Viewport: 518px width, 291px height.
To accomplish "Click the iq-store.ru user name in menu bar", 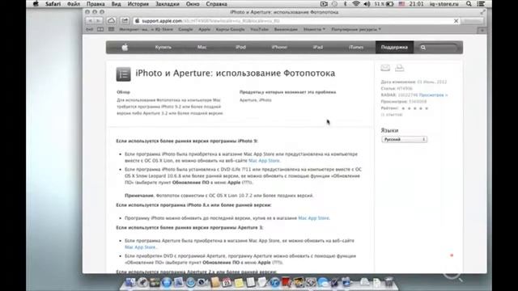I will pos(444,4).
